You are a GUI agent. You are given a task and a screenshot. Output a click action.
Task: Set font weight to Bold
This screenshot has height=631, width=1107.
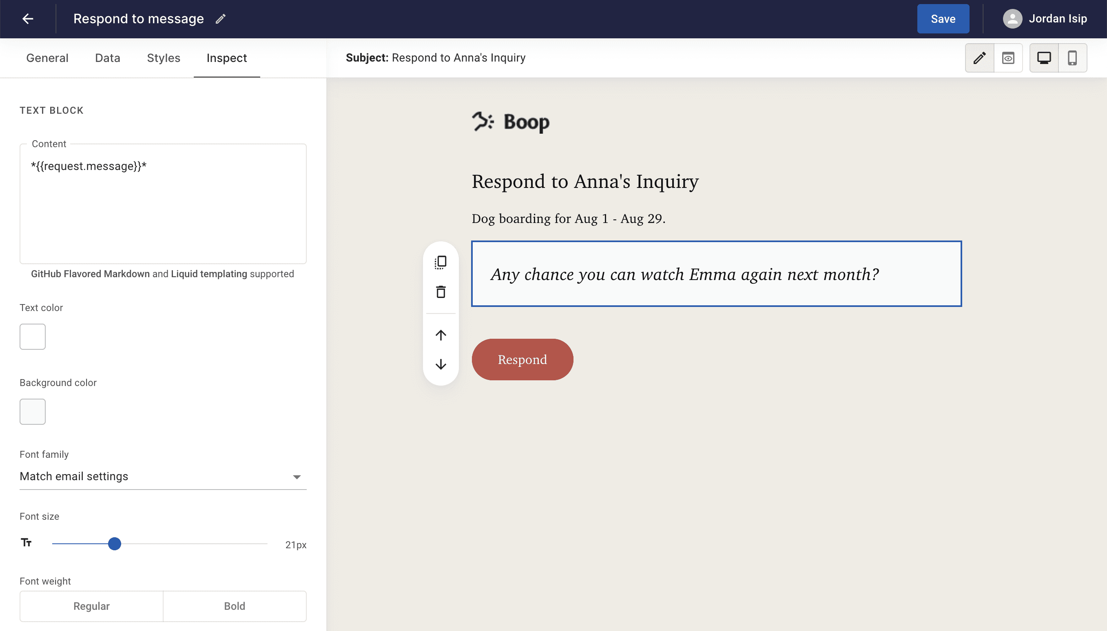(234, 606)
